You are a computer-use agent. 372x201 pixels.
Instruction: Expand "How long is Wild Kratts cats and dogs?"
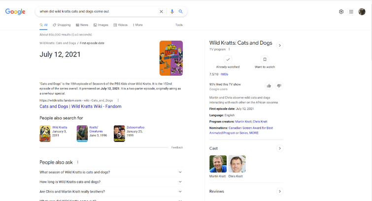[x=111, y=182]
